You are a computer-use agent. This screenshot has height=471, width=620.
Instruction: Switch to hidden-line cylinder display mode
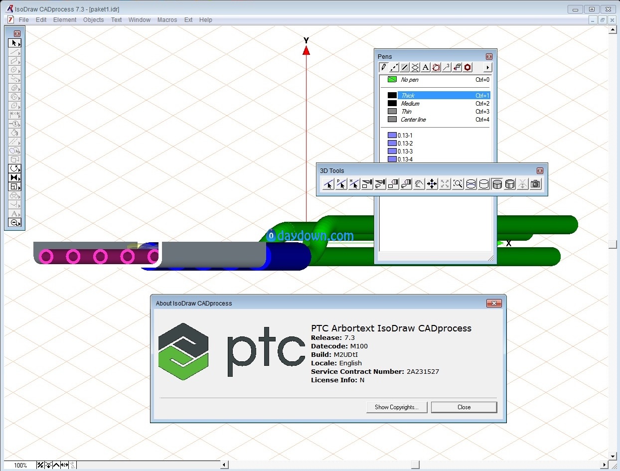(483, 184)
